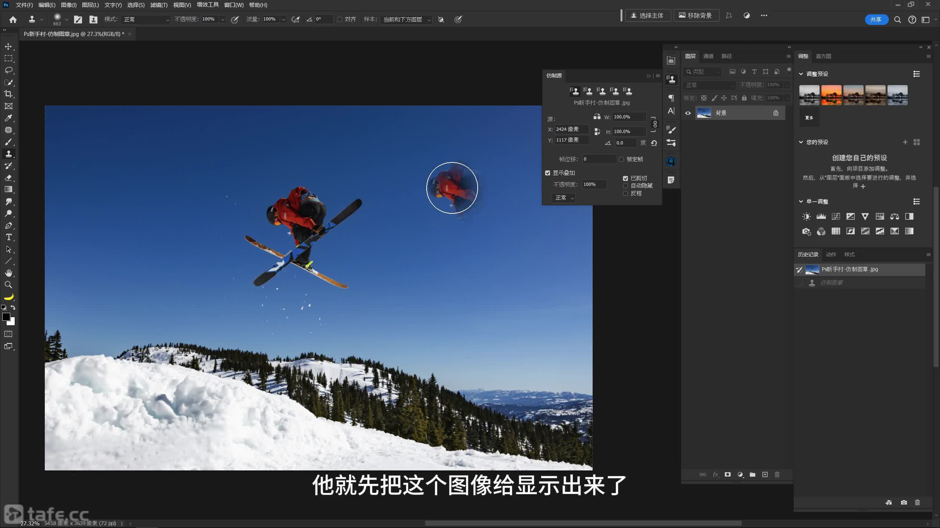Select the Crop tool
This screenshot has height=528, width=940.
(8, 94)
